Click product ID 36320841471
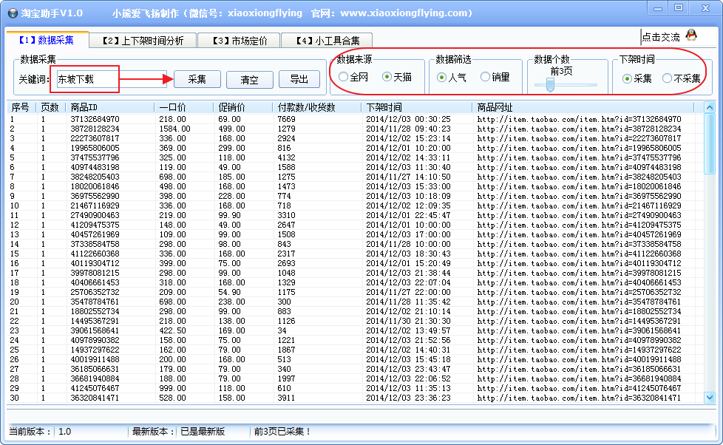Screen dimensions: 723x445 (95, 398)
